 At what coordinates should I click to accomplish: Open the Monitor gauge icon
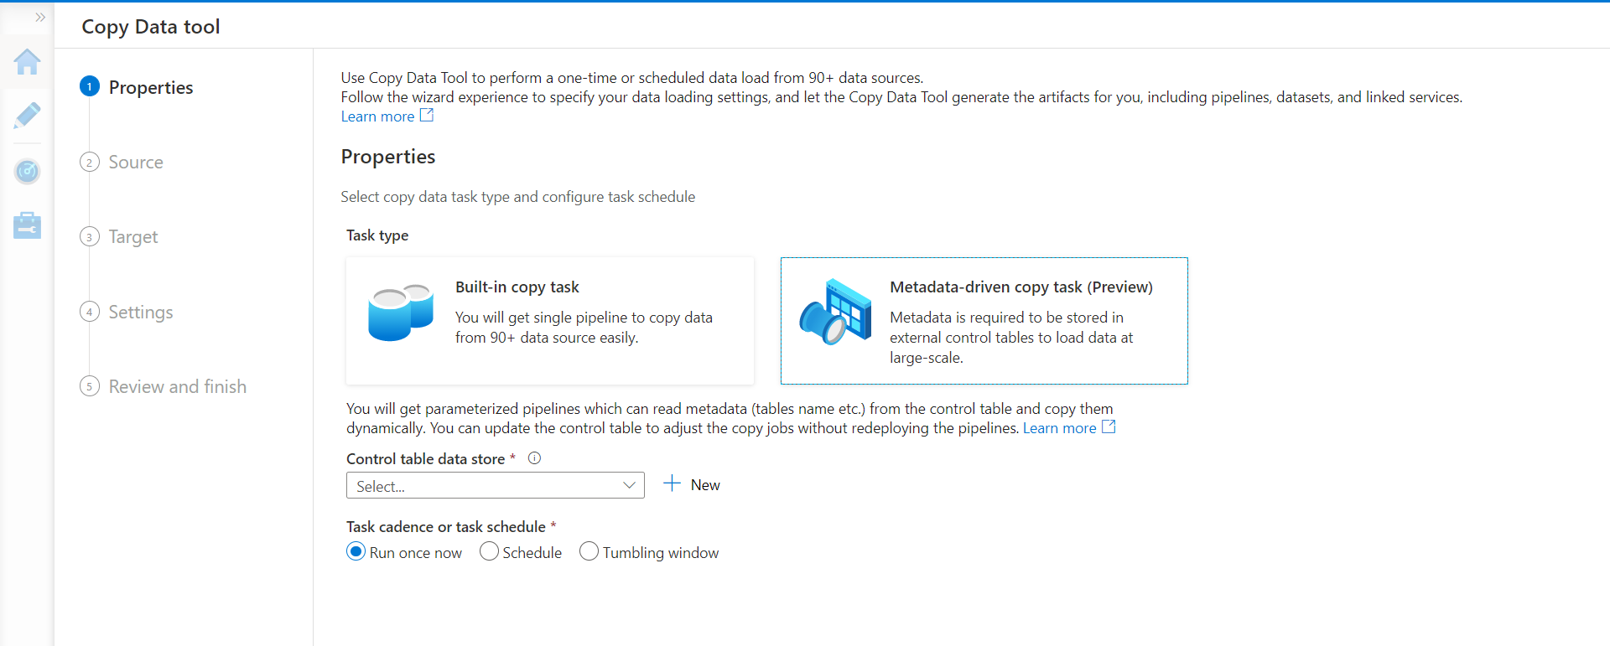click(x=27, y=172)
